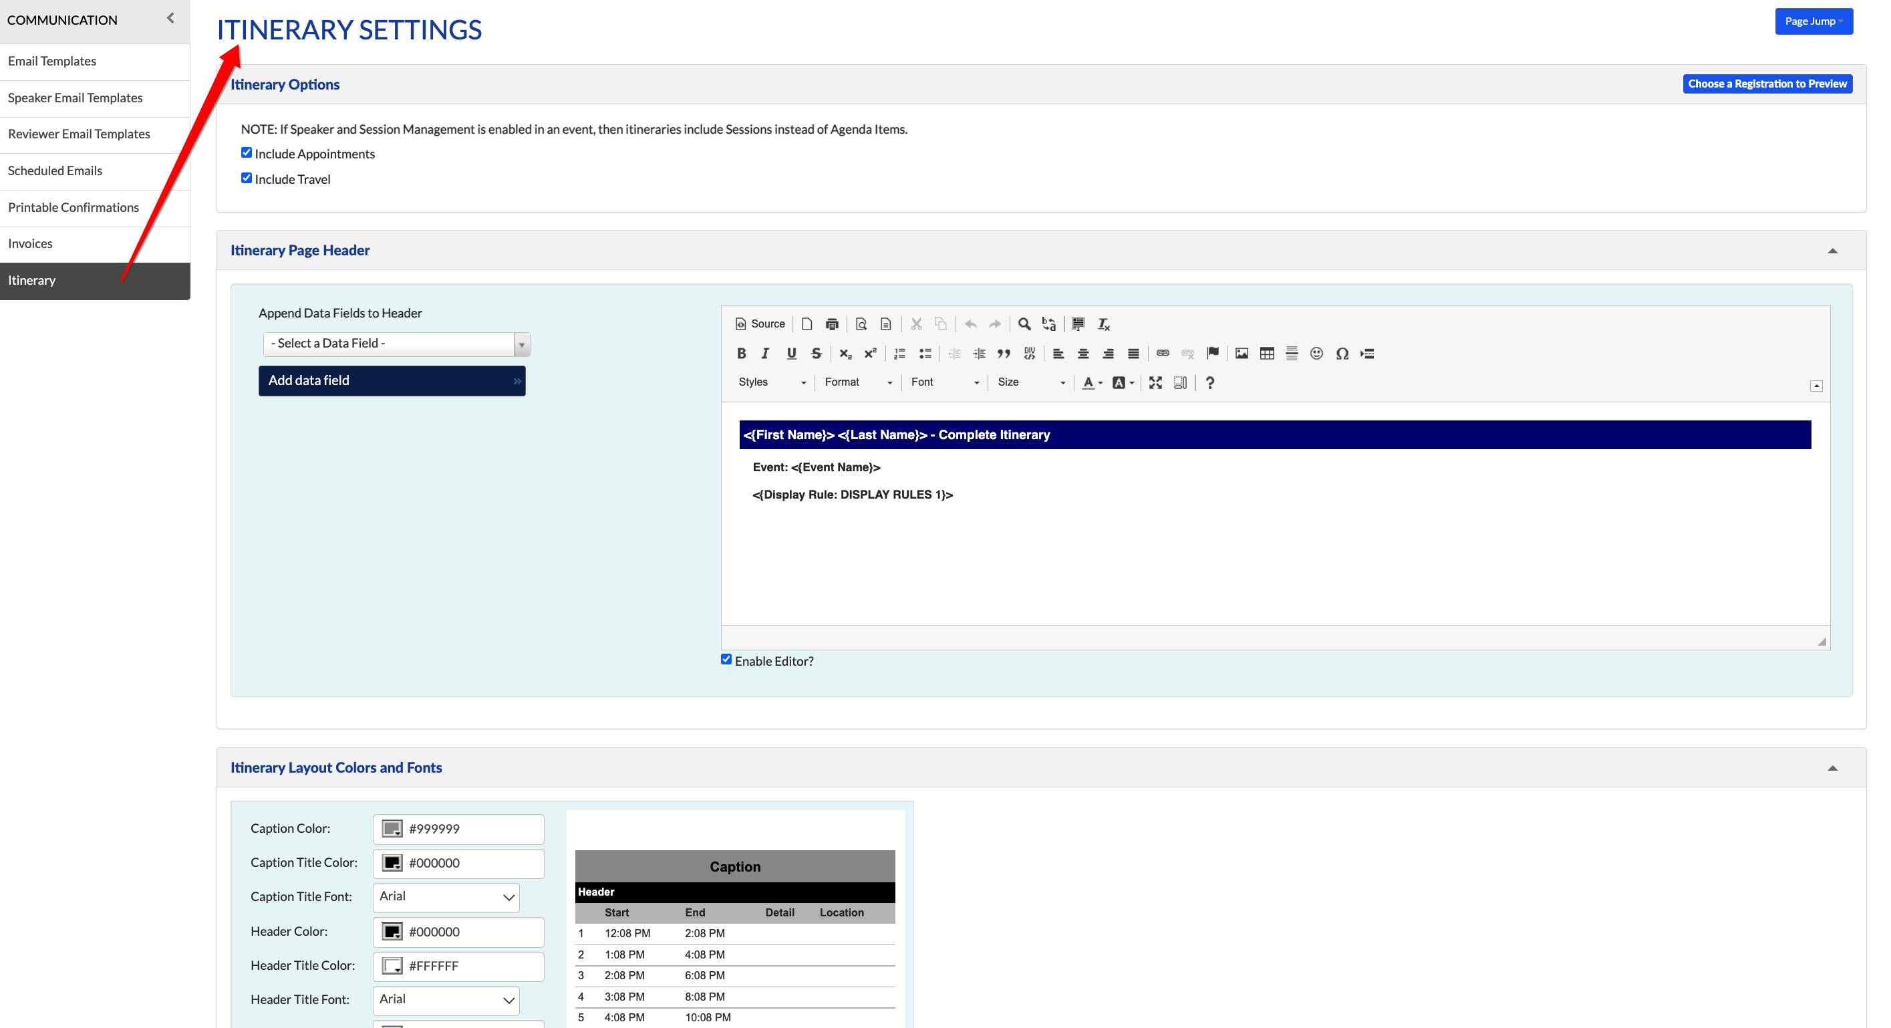The width and height of the screenshot is (1891, 1028).
Task: Click the Add data field button
Action: 392,380
